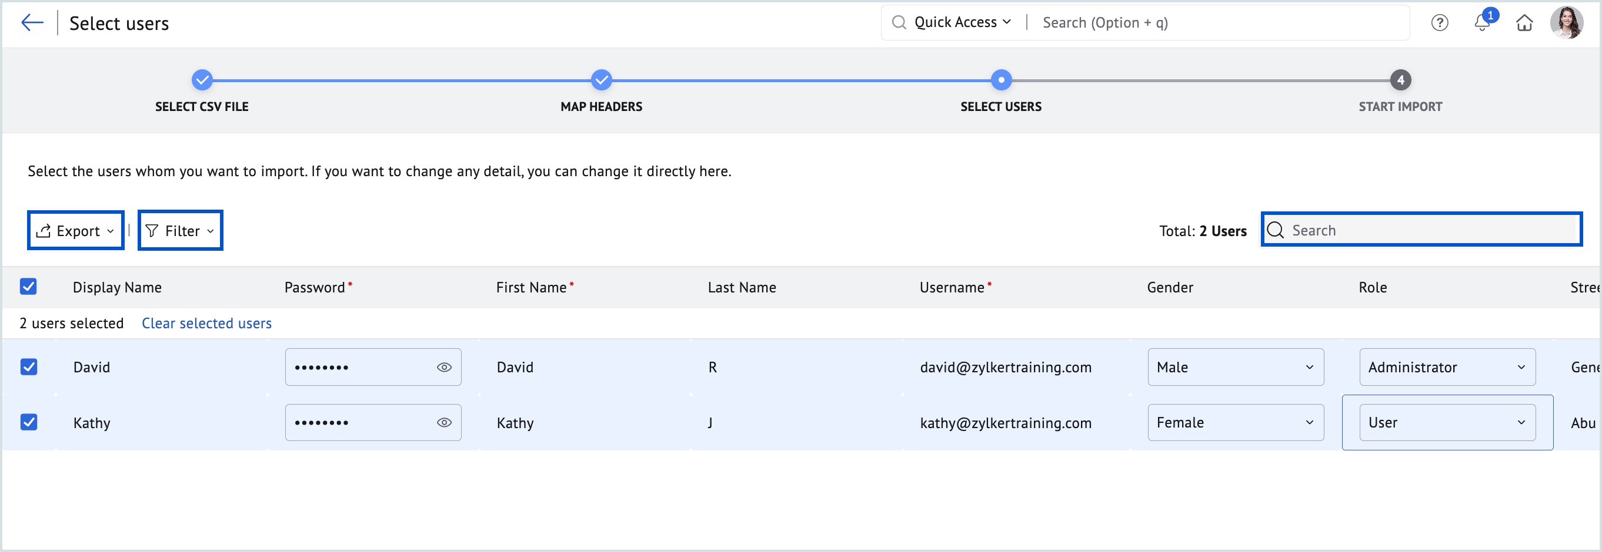
Task: Click the Export share icon
Action: 43,230
